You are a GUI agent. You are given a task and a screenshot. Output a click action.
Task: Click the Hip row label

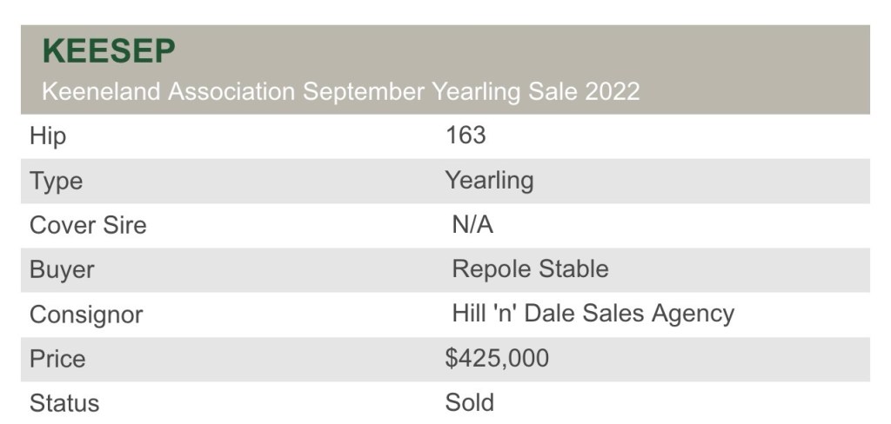point(48,136)
